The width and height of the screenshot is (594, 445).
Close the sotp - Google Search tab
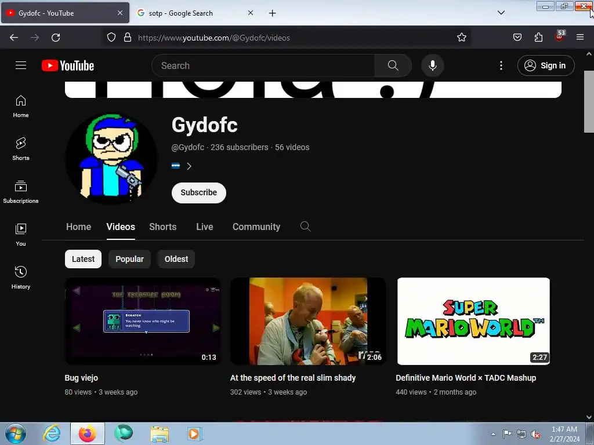tap(251, 13)
